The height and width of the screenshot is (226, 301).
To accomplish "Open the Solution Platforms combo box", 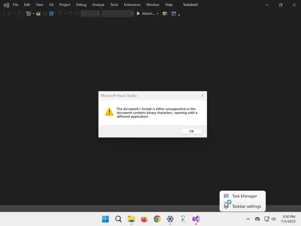I will [x=118, y=14].
